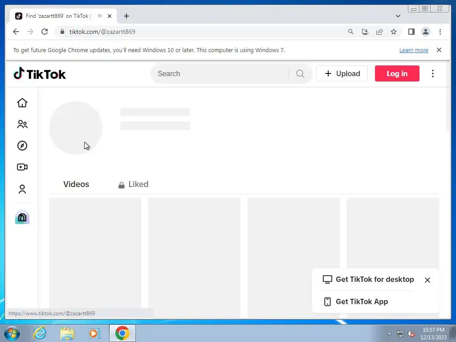Click the Learn more link
This screenshot has height=342, width=456.
414,50
